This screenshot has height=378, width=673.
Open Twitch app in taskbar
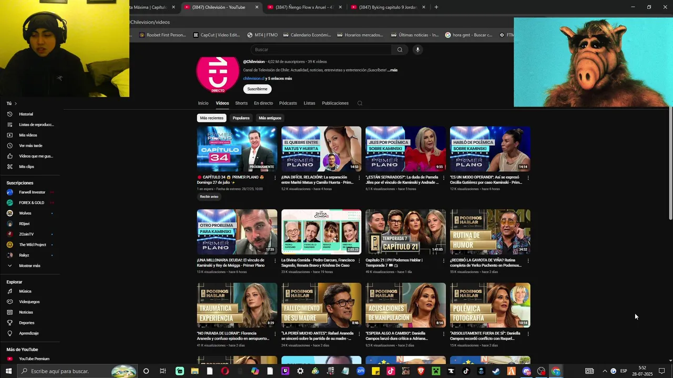285,371
